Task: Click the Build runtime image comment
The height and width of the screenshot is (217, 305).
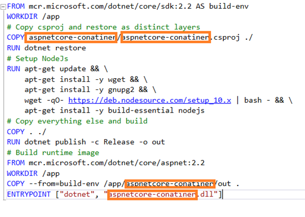Action: coord(53,153)
